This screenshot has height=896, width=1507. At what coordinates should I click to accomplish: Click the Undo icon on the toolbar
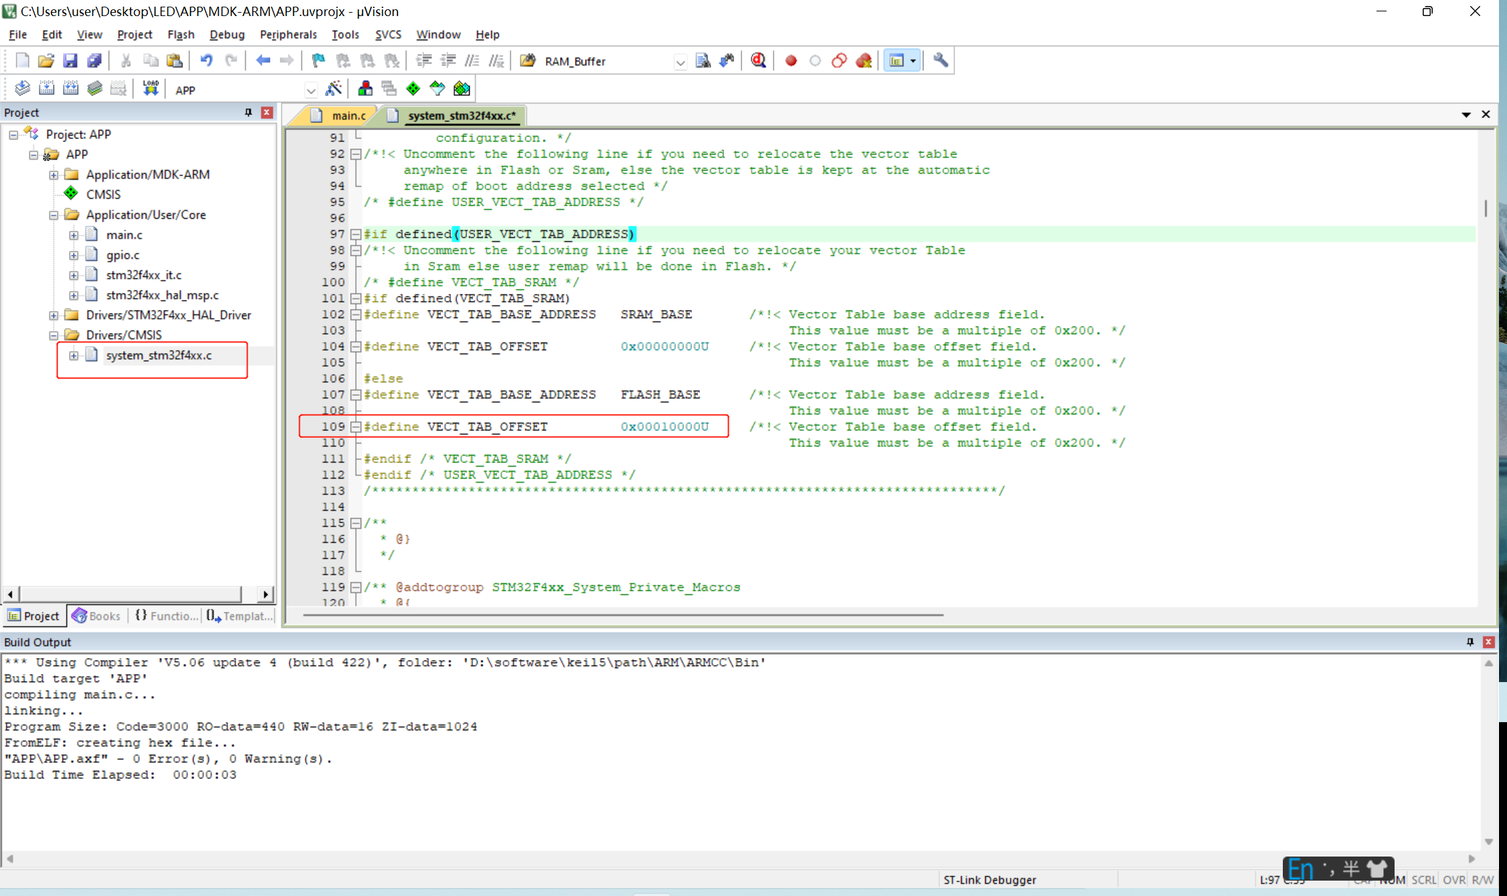(206, 60)
